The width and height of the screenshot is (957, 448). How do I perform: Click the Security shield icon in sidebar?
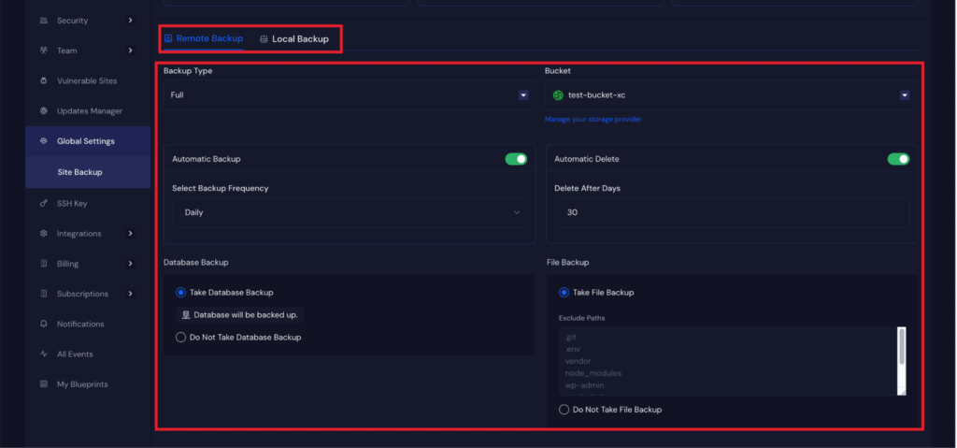coord(44,21)
